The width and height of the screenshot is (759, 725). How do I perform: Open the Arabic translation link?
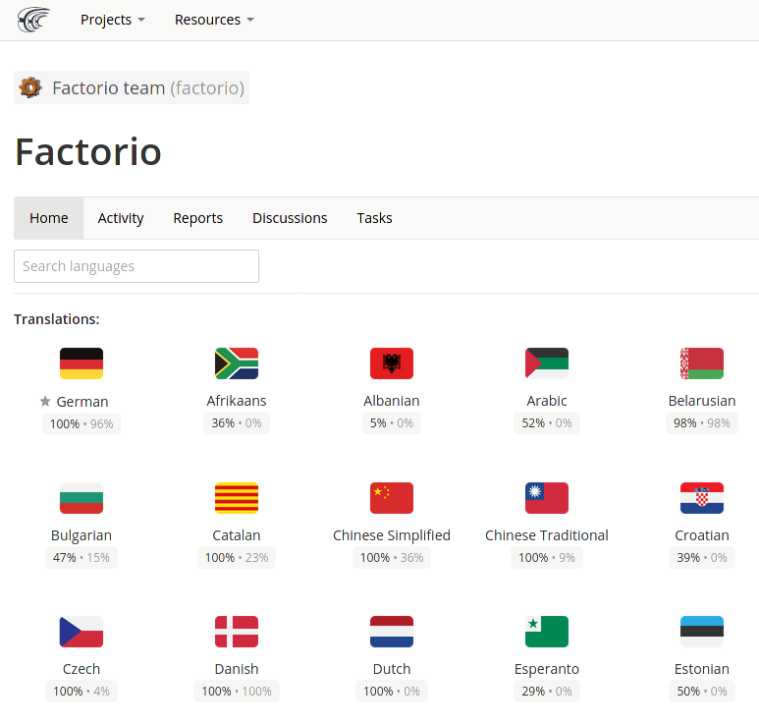pyautogui.click(x=547, y=401)
